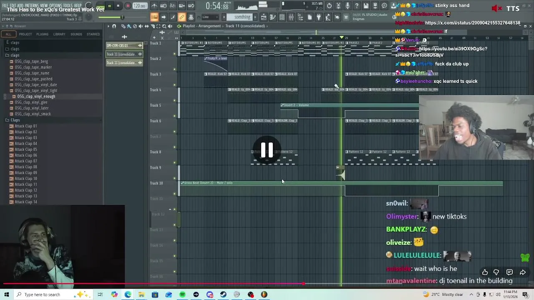Open the shopping cart icon in toolbar
The image size is (534, 300).
(x=346, y=17)
